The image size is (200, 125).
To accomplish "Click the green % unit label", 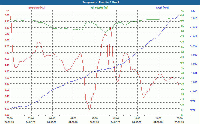I will [x=182, y=11].
